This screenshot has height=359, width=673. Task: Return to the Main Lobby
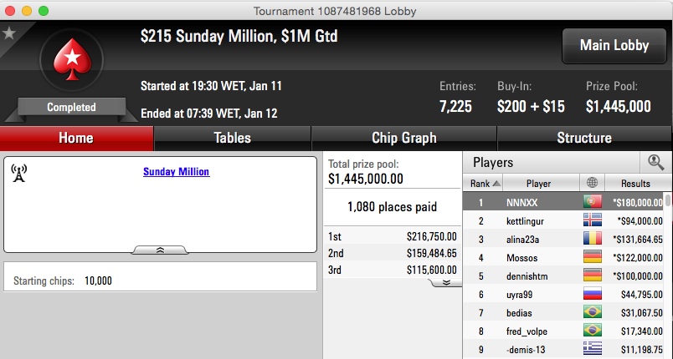pyautogui.click(x=614, y=45)
